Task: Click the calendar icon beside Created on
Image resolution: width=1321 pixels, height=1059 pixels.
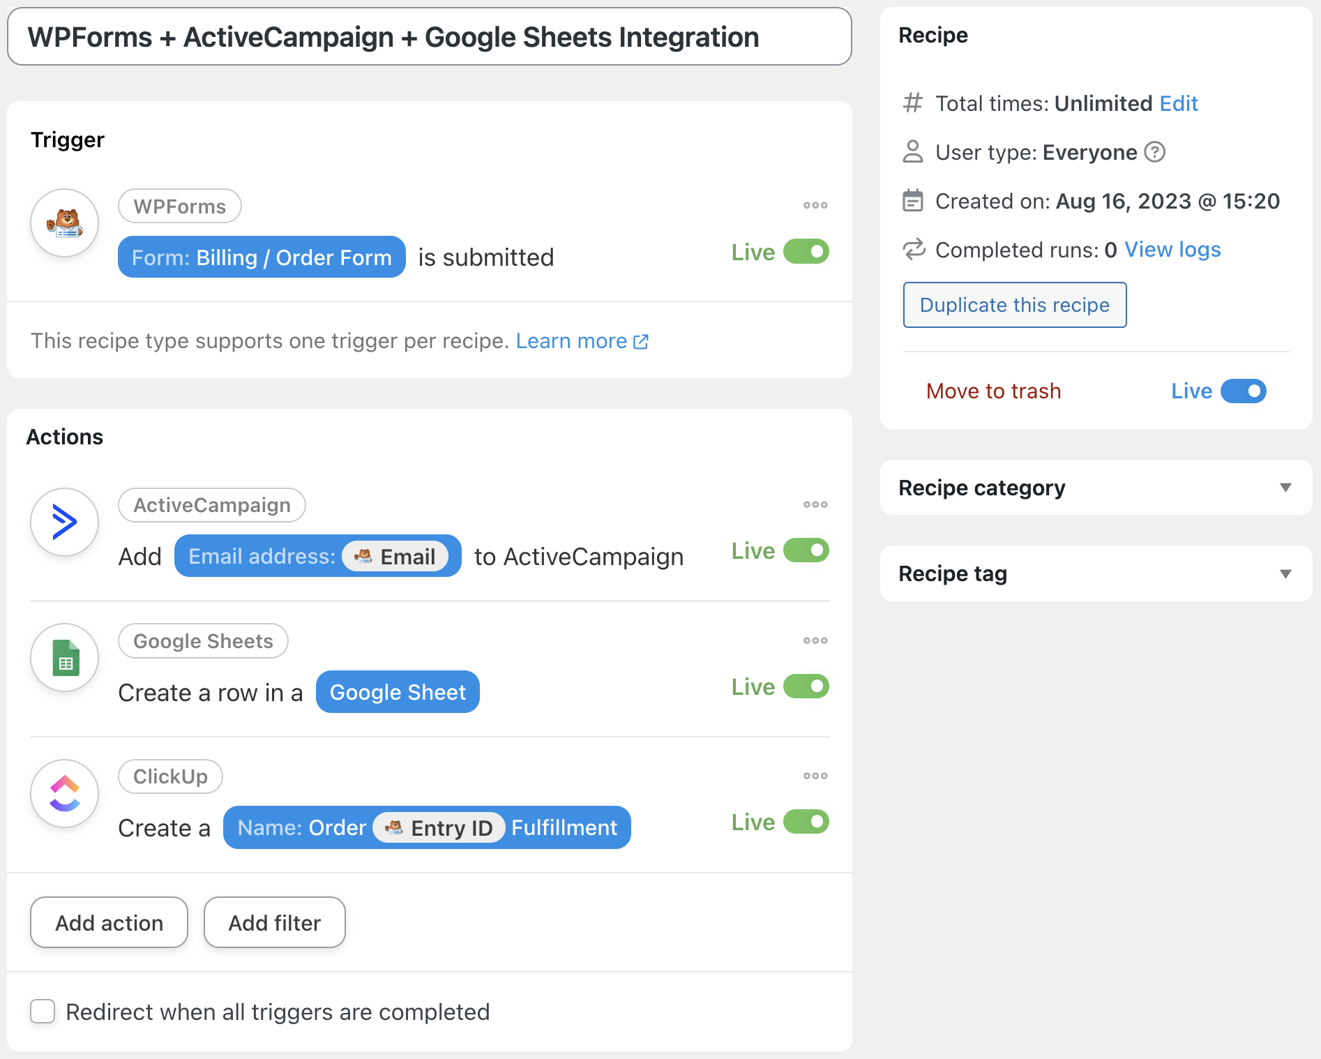Action: pos(913,201)
